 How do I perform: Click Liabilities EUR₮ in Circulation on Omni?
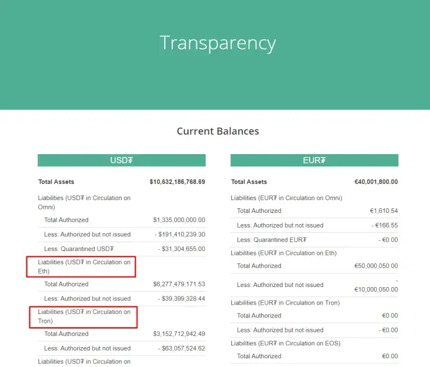coord(286,198)
